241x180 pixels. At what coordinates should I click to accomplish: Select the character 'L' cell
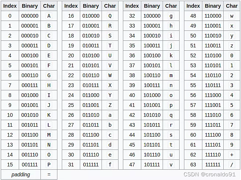(49, 125)
